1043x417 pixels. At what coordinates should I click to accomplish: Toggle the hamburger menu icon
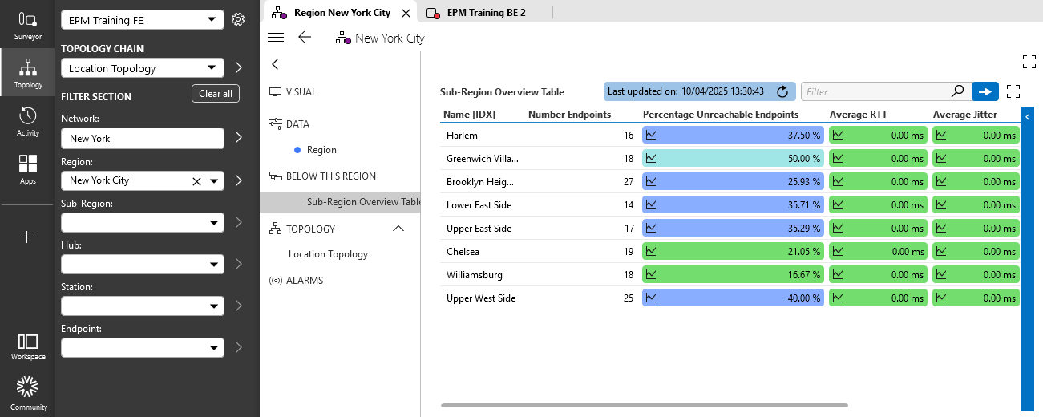[276, 37]
